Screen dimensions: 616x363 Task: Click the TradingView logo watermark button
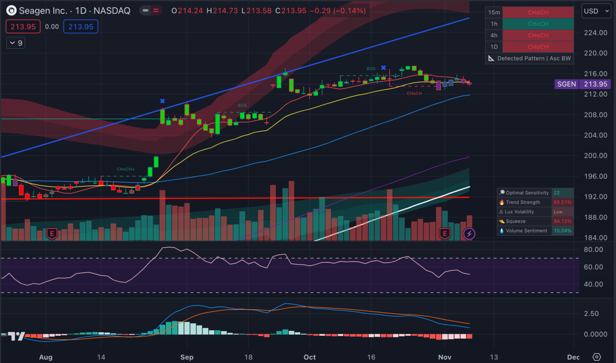click(x=16, y=336)
